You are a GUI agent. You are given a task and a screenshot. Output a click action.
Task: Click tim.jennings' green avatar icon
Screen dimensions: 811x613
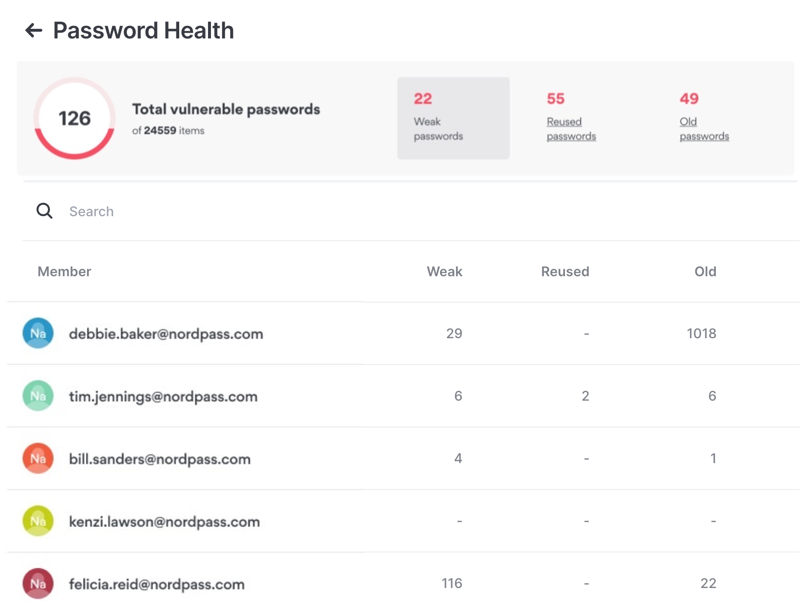click(38, 395)
